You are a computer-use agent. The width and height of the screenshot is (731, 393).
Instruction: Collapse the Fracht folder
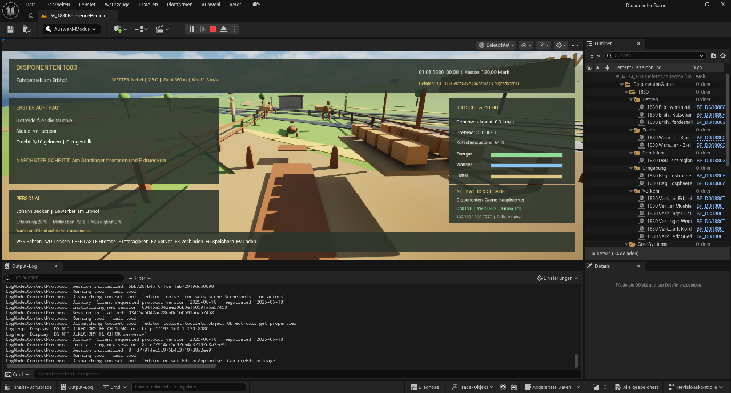(630, 130)
